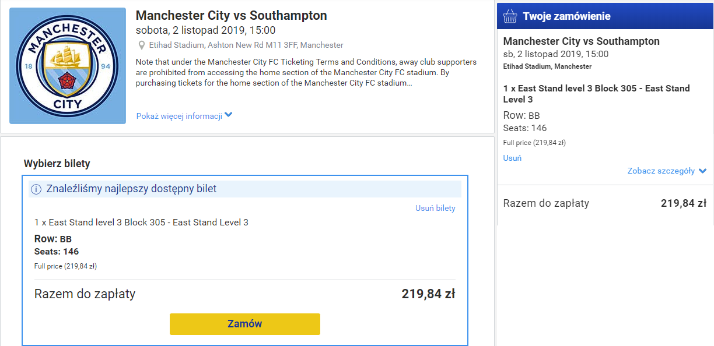Click the Usuń bilety link

pos(435,208)
